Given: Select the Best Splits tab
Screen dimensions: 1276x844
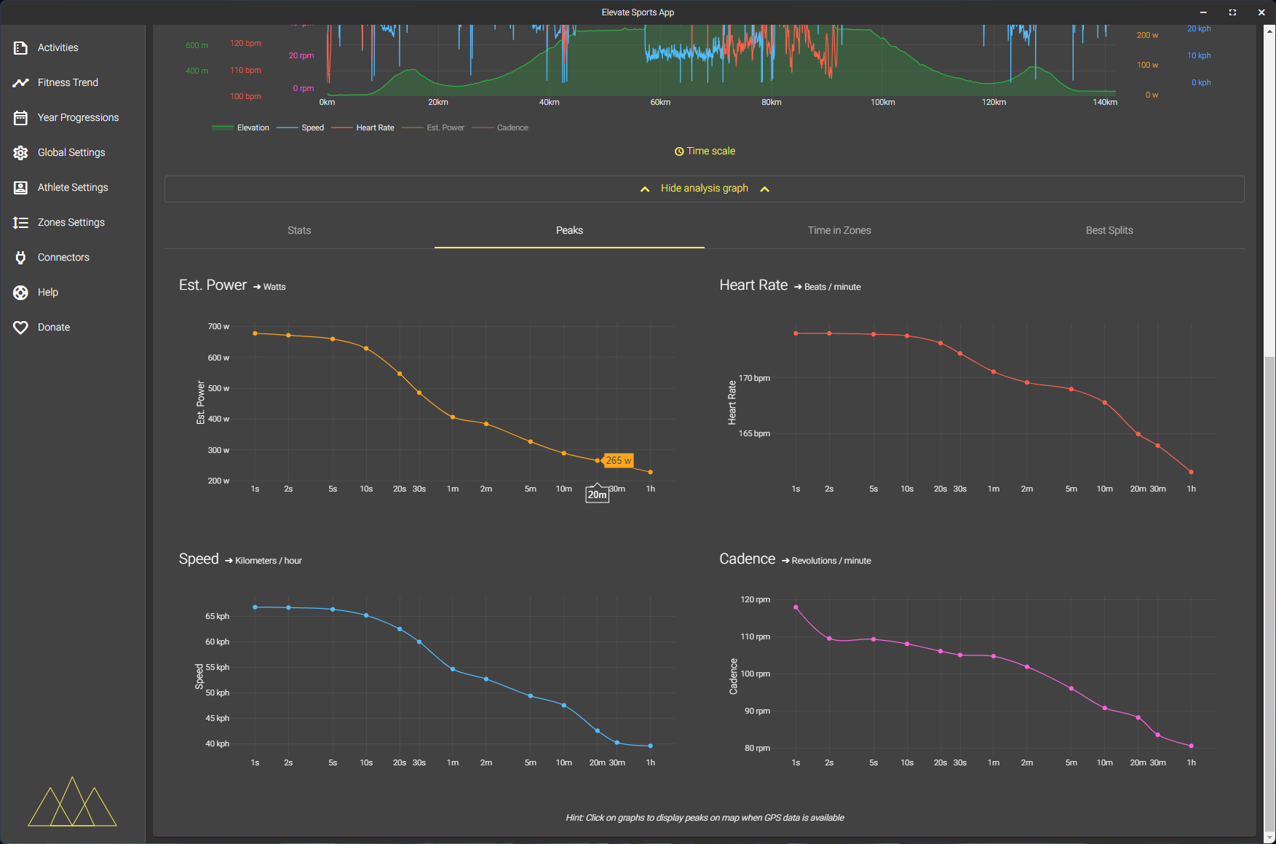Looking at the screenshot, I should pos(1109,230).
